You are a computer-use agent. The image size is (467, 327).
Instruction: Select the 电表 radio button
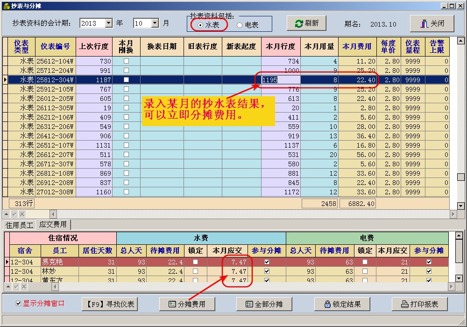point(240,25)
